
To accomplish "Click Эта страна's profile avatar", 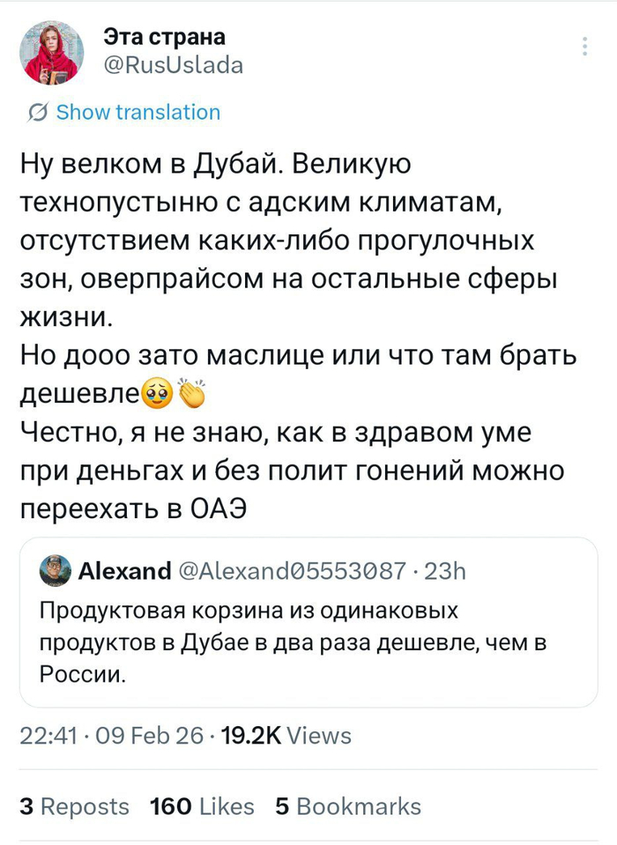I will 51,53.
